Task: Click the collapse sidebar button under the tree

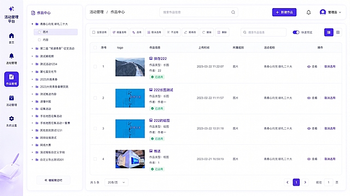Action: point(54,180)
